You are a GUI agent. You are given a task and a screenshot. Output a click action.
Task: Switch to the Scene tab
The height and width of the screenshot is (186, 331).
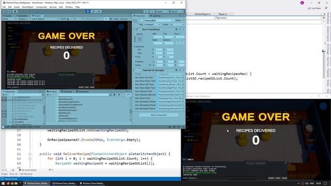click(7, 16)
